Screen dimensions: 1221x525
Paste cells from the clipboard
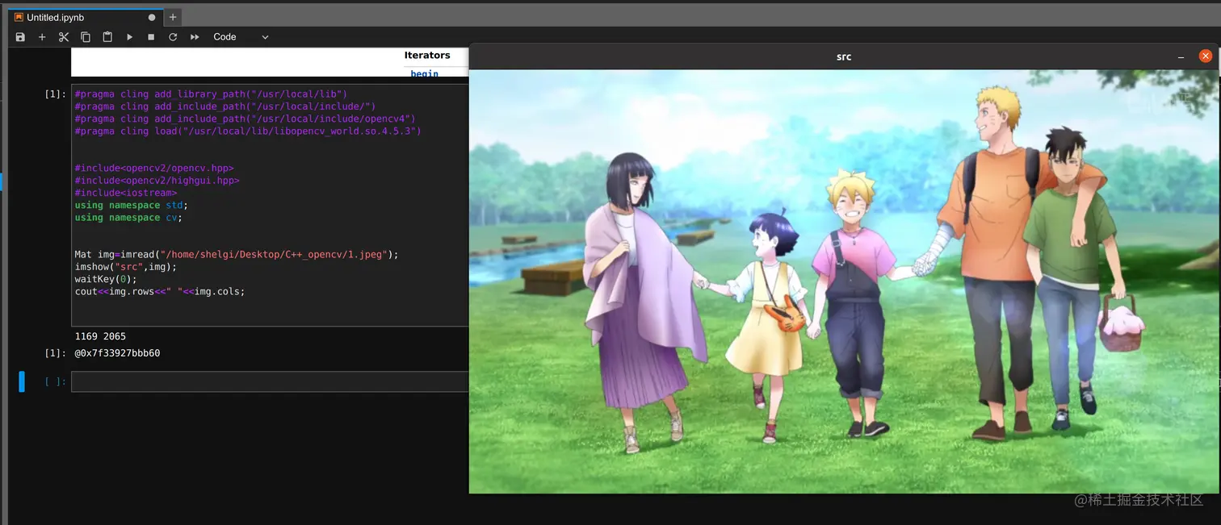pyautogui.click(x=107, y=37)
